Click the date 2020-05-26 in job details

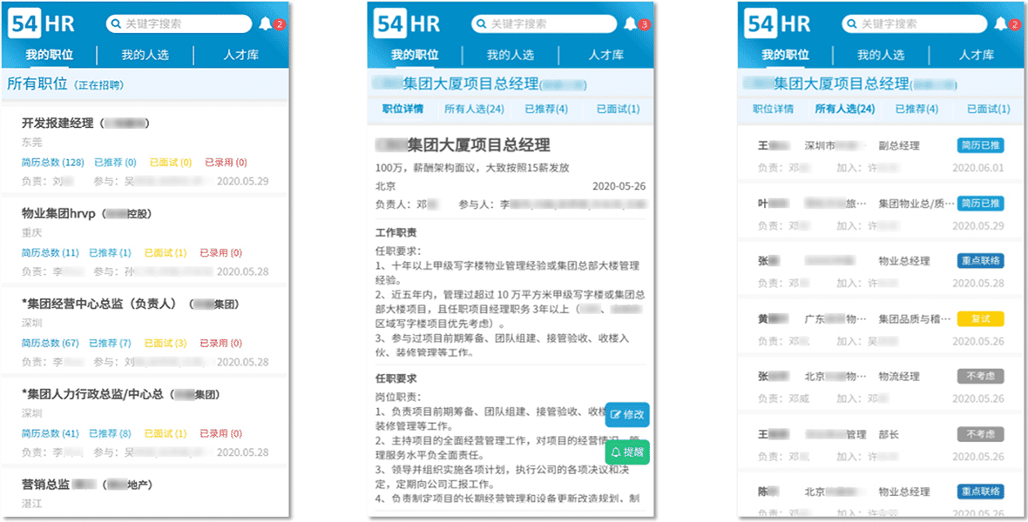tap(619, 186)
